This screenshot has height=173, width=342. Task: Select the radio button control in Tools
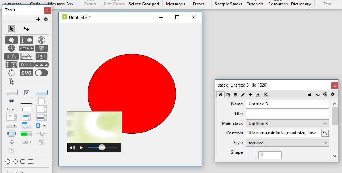(11, 101)
